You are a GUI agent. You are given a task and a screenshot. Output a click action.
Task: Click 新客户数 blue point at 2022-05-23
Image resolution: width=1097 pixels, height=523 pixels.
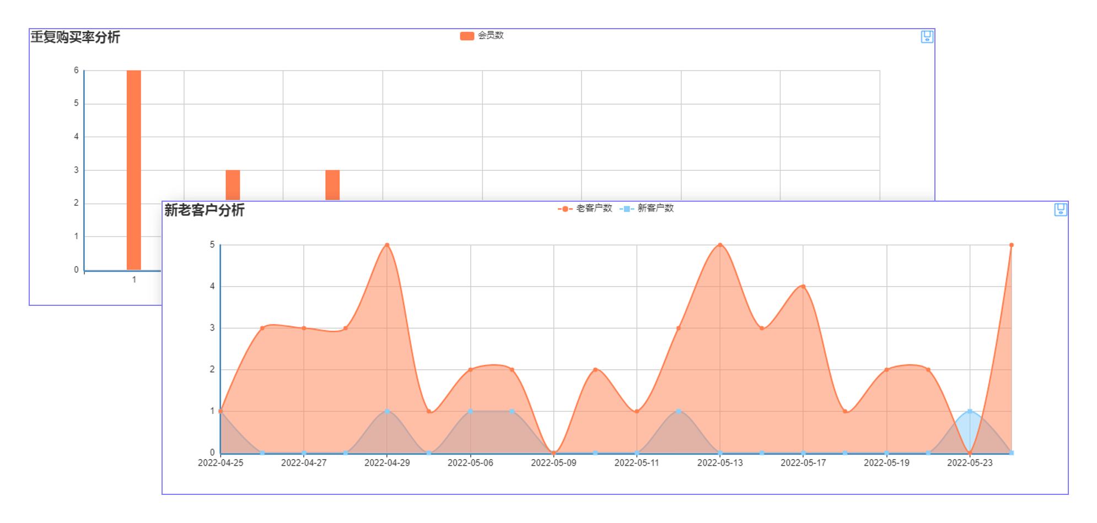[970, 411]
